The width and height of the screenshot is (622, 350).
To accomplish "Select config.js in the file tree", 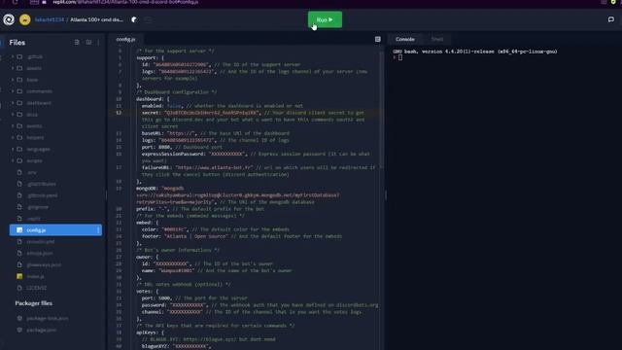I will click(x=55, y=230).
